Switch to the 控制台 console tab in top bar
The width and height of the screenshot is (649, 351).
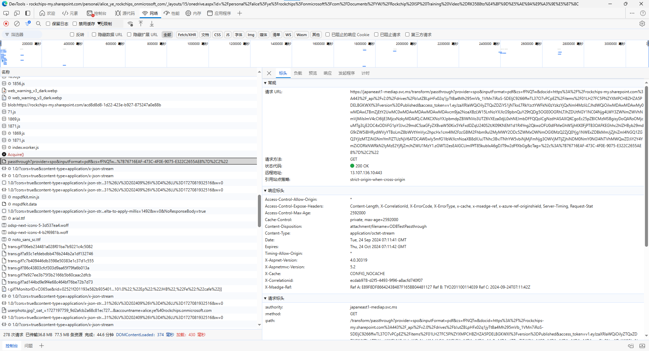pyautogui.click(x=96, y=13)
